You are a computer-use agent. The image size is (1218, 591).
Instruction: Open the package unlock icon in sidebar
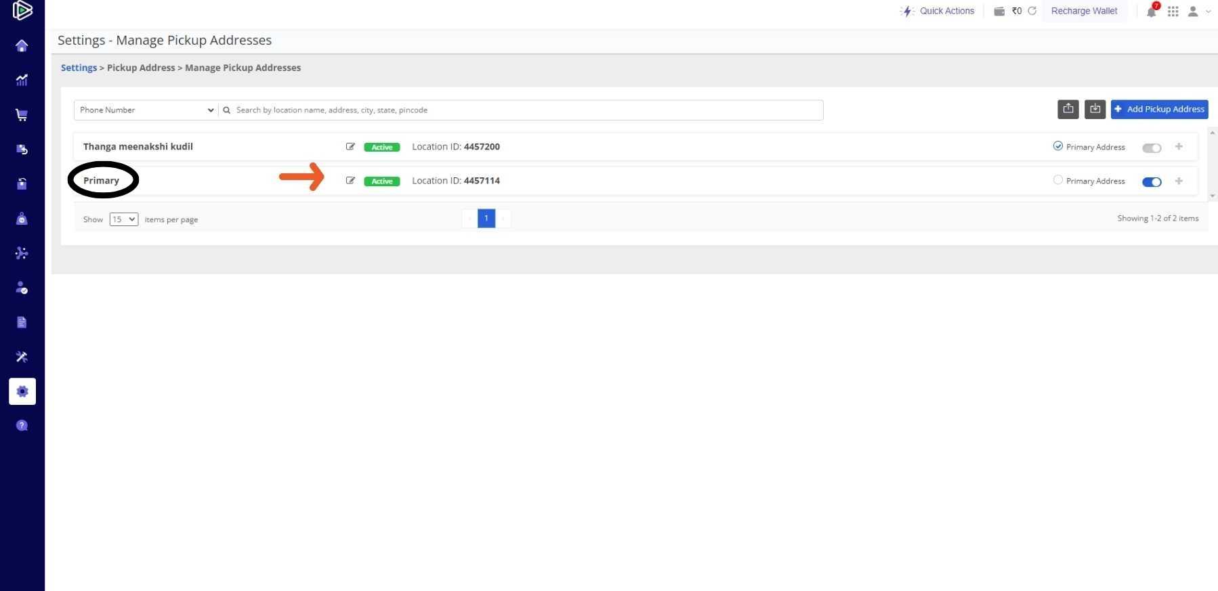click(22, 183)
